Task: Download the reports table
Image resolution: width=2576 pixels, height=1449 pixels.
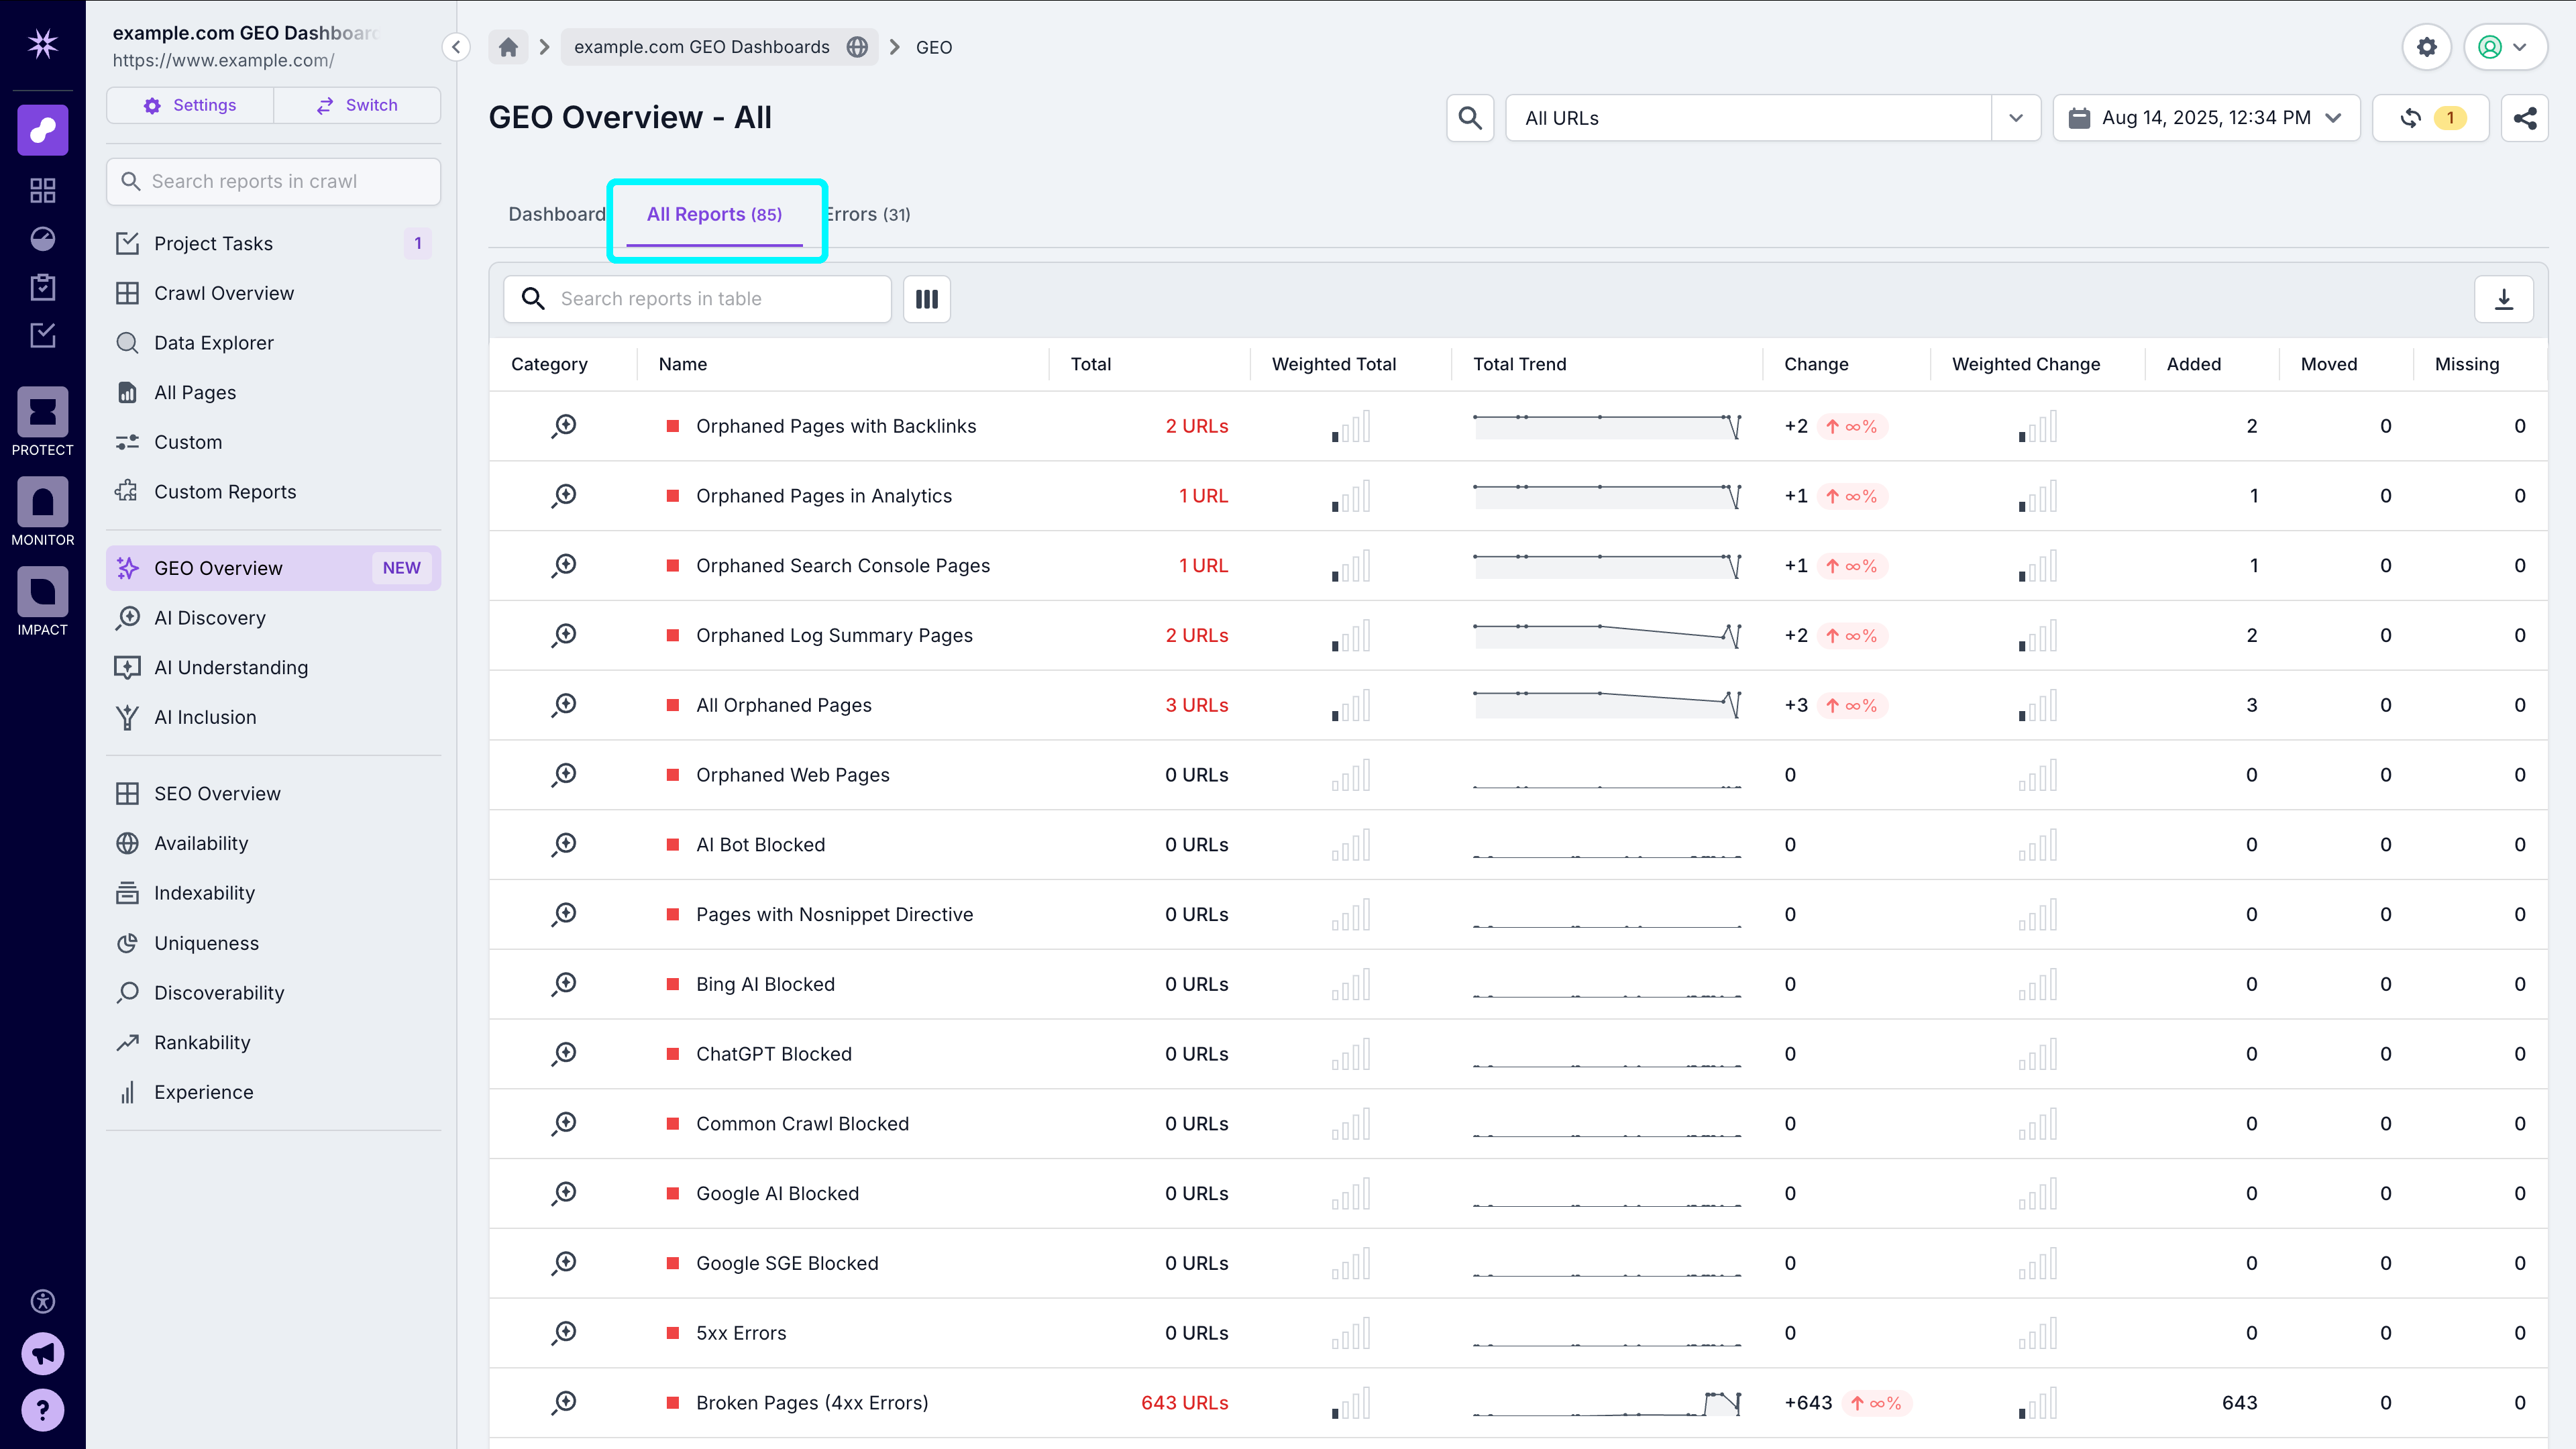Action: (x=2504, y=298)
